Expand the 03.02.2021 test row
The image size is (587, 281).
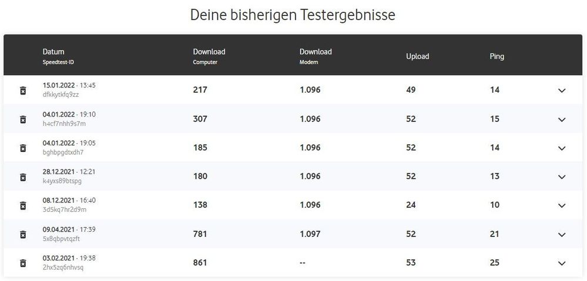pyautogui.click(x=561, y=263)
